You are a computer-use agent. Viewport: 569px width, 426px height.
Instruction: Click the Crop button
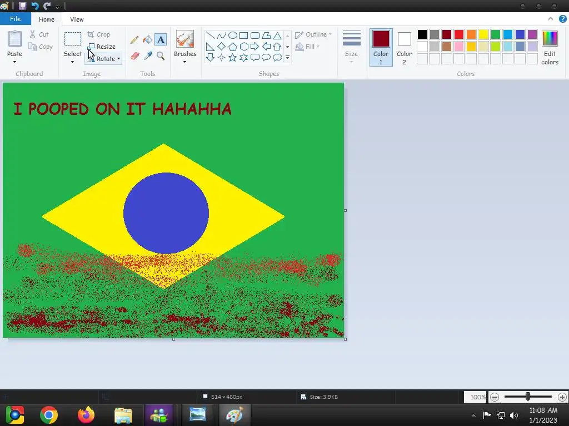(x=99, y=34)
